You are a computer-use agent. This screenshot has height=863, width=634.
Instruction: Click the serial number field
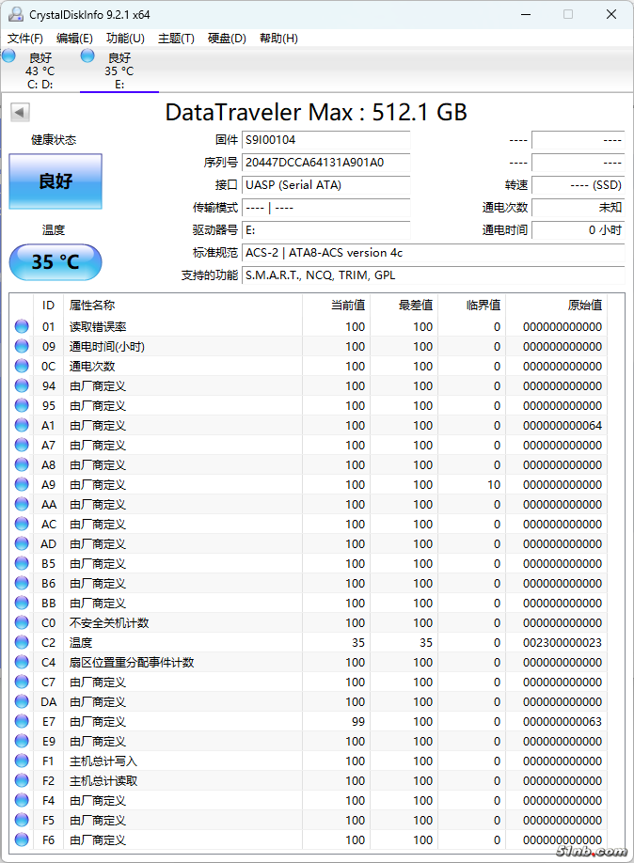[x=325, y=163]
